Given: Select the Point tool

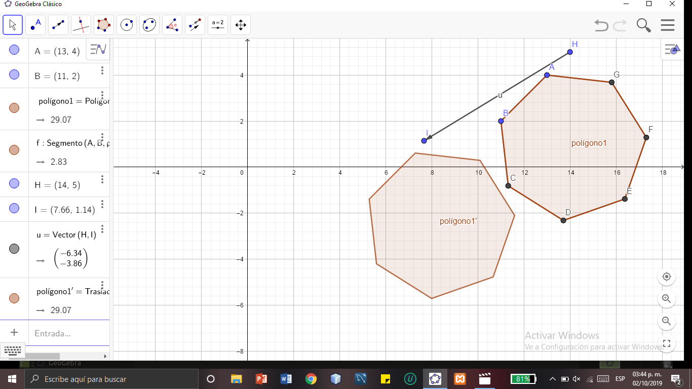Looking at the screenshot, I should click(34, 24).
